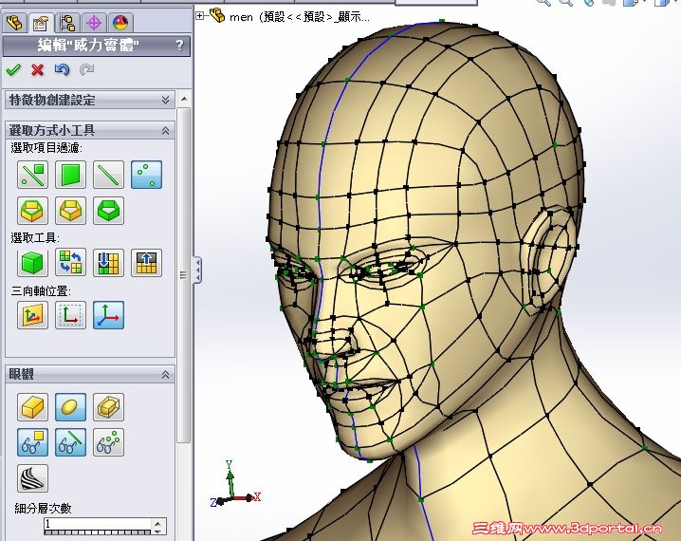Click the 細分層次數 value field
The width and height of the screenshot is (681, 541).
(x=98, y=524)
